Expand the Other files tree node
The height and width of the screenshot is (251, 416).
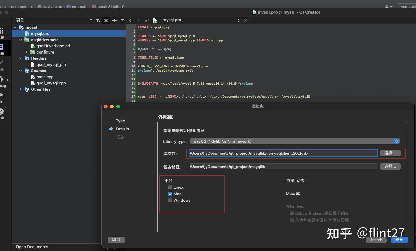point(21,89)
